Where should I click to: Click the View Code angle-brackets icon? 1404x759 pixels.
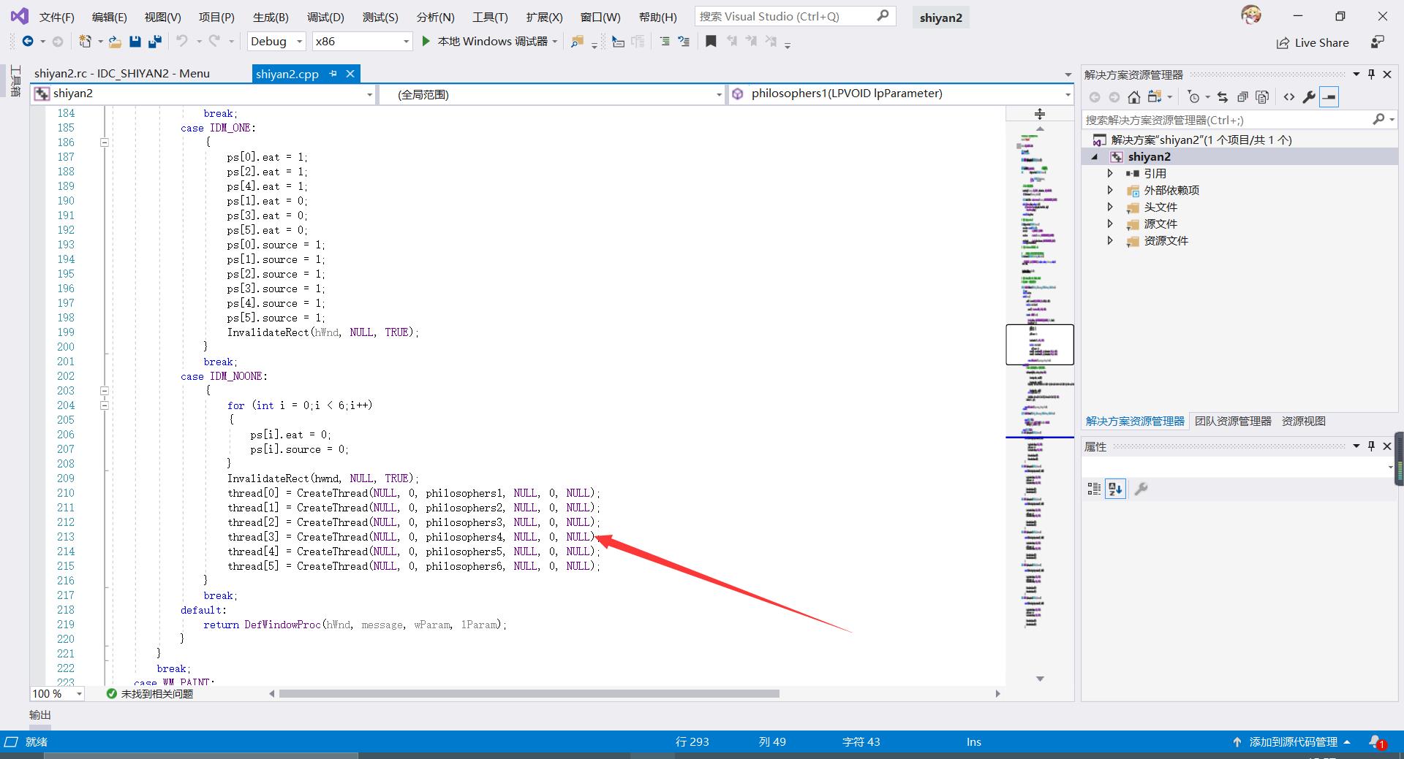[1288, 96]
